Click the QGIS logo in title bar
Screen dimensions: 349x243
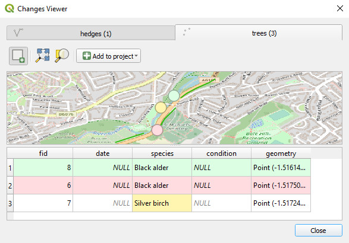coord(10,8)
